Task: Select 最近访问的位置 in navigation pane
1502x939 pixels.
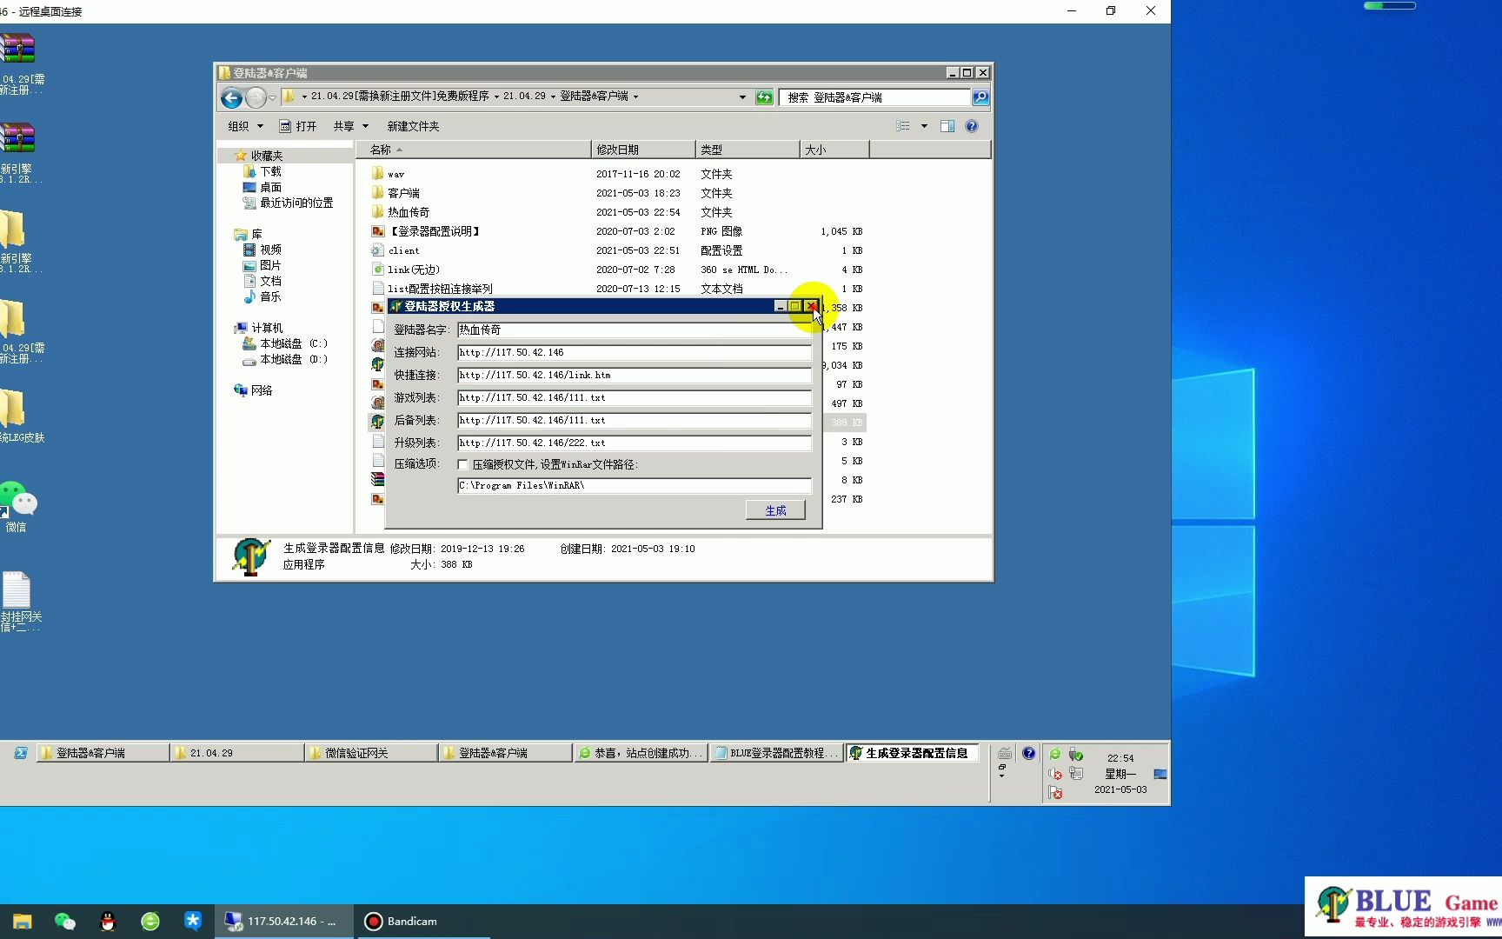Action: click(288, 203)
